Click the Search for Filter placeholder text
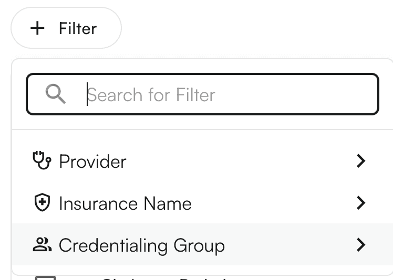The width and height of the screenshot is (393, 280). (151, 95)
